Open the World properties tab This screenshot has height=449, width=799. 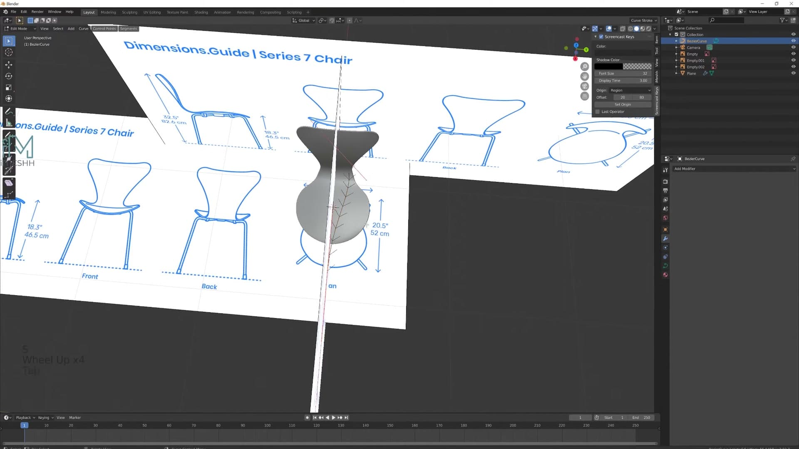(x=665, y=218)
